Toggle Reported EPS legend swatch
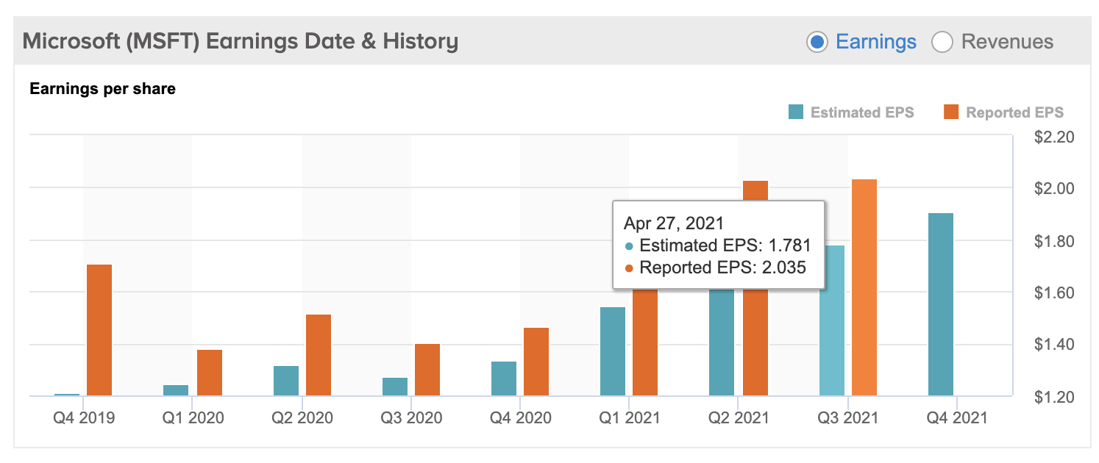Image resolution: width=1099 pixels, height=463 pixels. pos(951,112)
